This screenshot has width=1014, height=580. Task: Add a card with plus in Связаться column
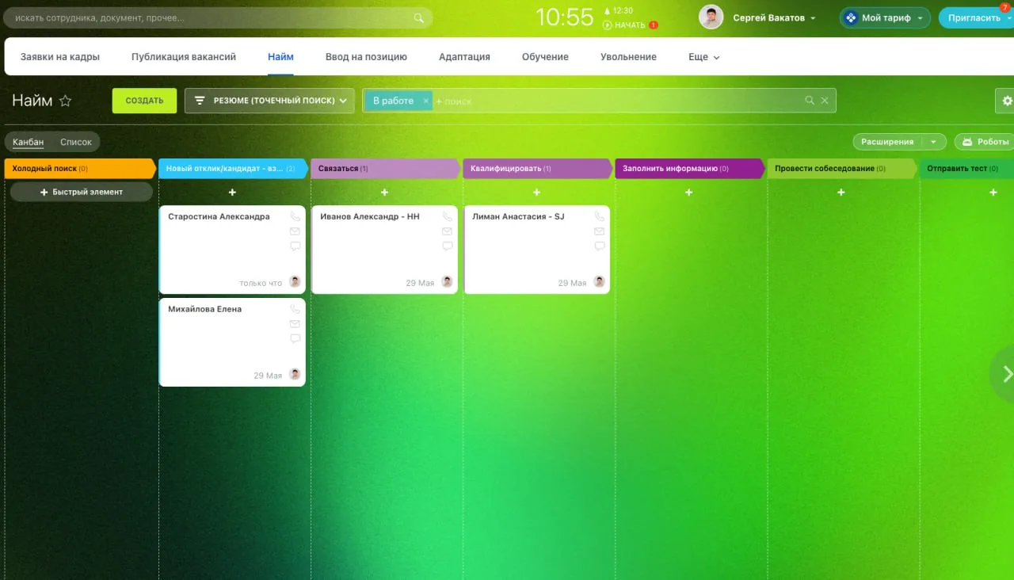click(x=384, y=193)
